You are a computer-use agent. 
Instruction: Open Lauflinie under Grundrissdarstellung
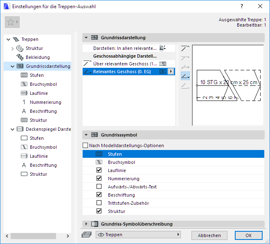click(39, 93)
